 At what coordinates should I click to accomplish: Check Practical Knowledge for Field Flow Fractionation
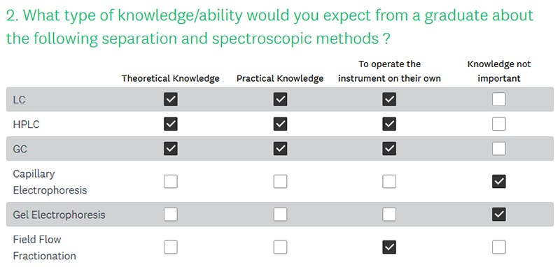(x=281, y=247)
